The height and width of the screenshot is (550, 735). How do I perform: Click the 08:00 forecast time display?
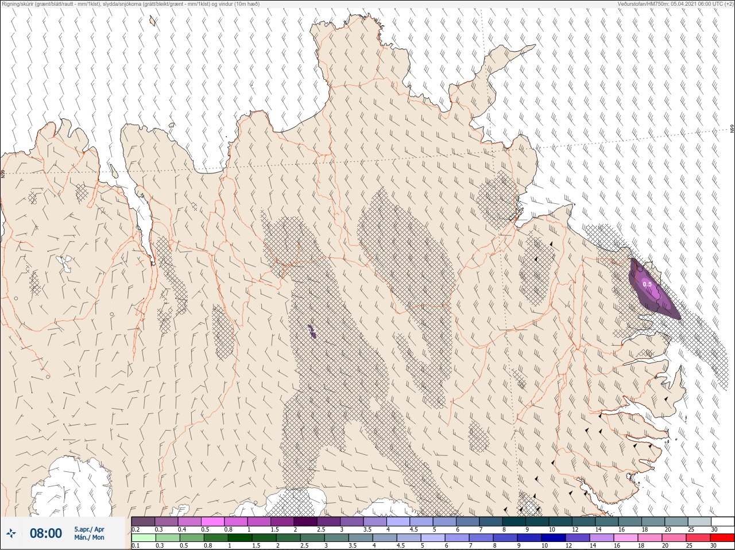[x=46, y=533]
